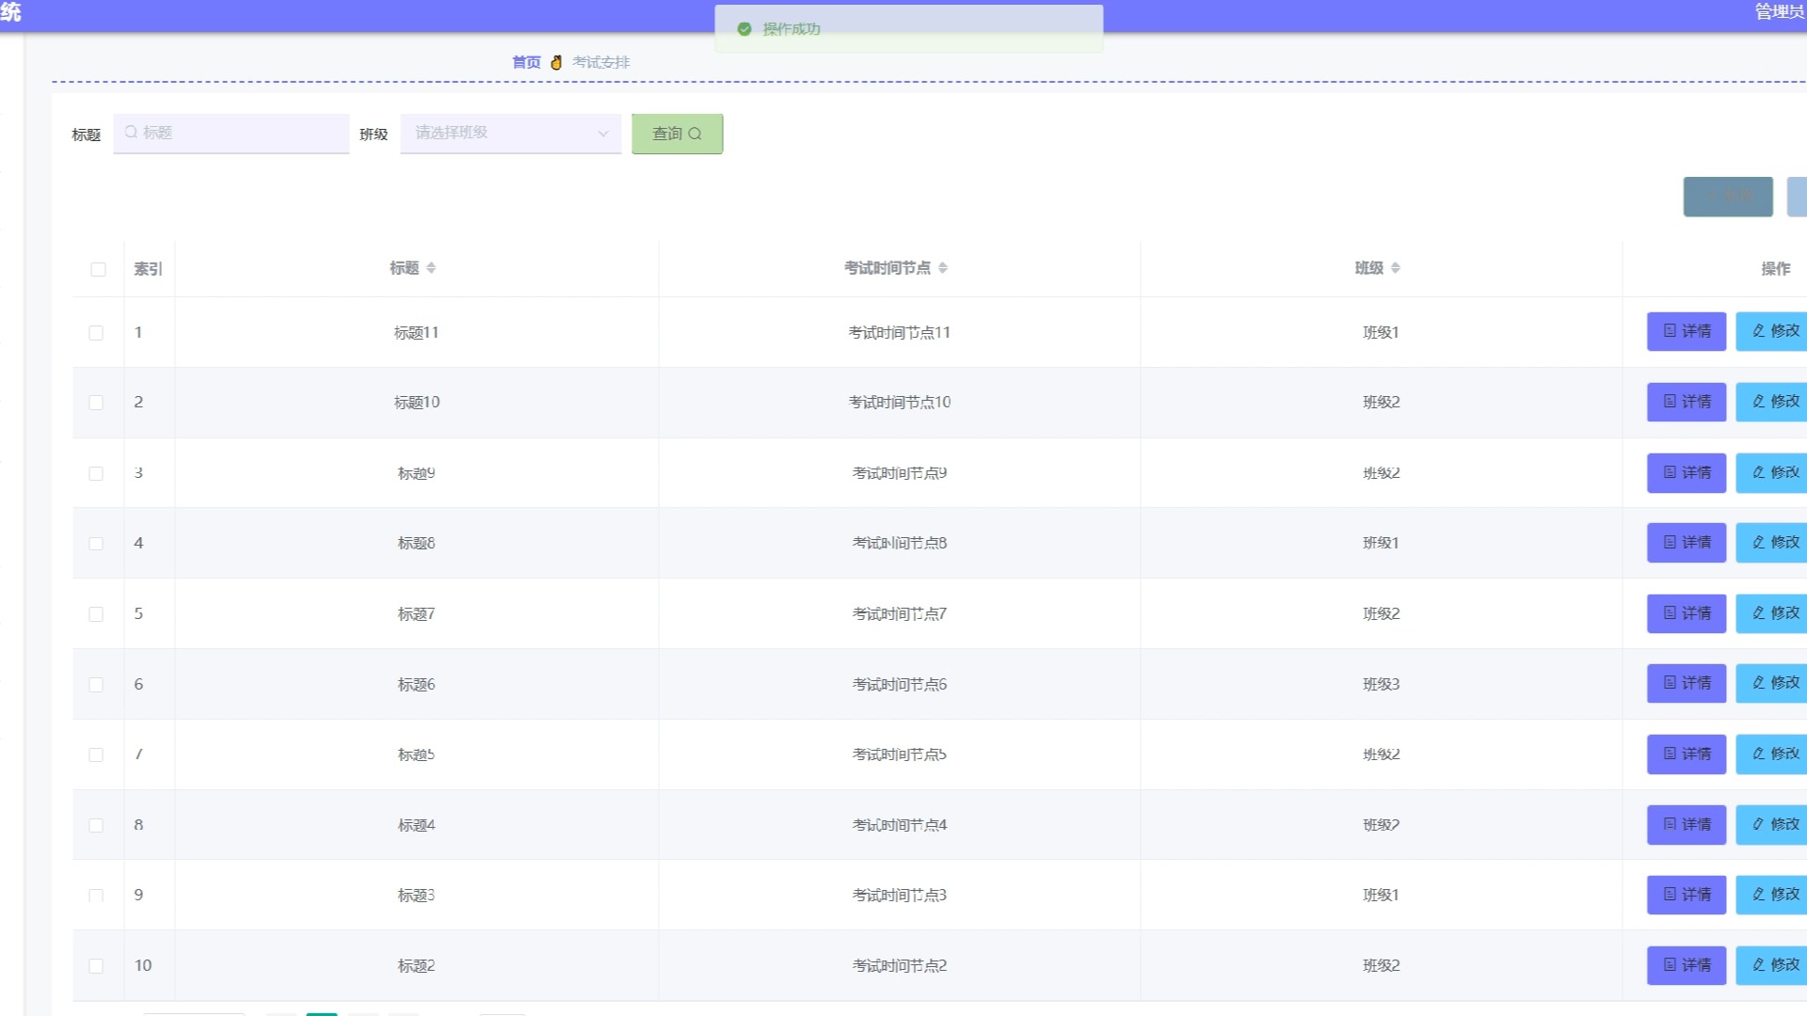1807x1016 pixels.
Task: Click cell 考试时间节点9
Action: tap(899, 473)
